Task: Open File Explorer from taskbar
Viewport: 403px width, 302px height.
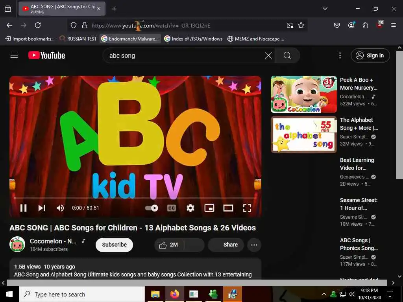Action: click(x=155, y=294)
